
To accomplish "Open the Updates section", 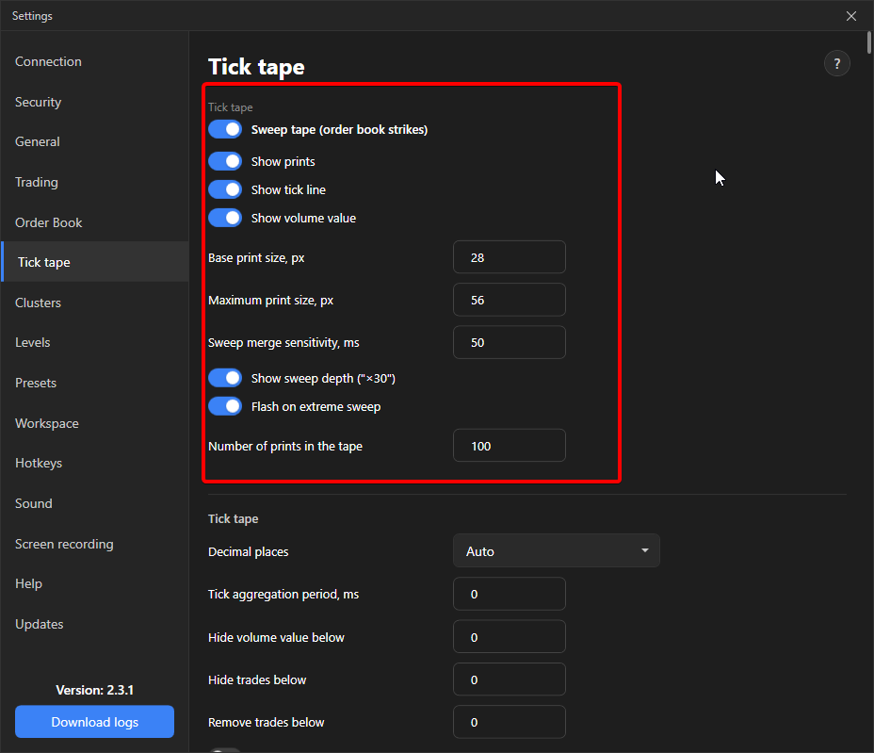I will coord(95,624).
